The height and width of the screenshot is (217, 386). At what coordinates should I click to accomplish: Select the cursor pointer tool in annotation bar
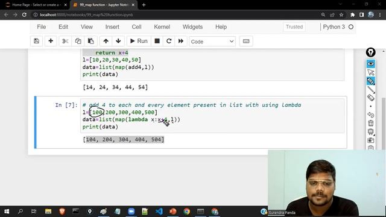pyautogui.click(x=371, y=72)
